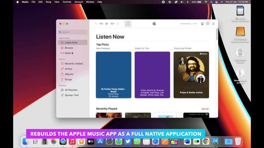Open Calculator from the Dock
This screenshot has width=264, height=148.
tap(45, 141)
